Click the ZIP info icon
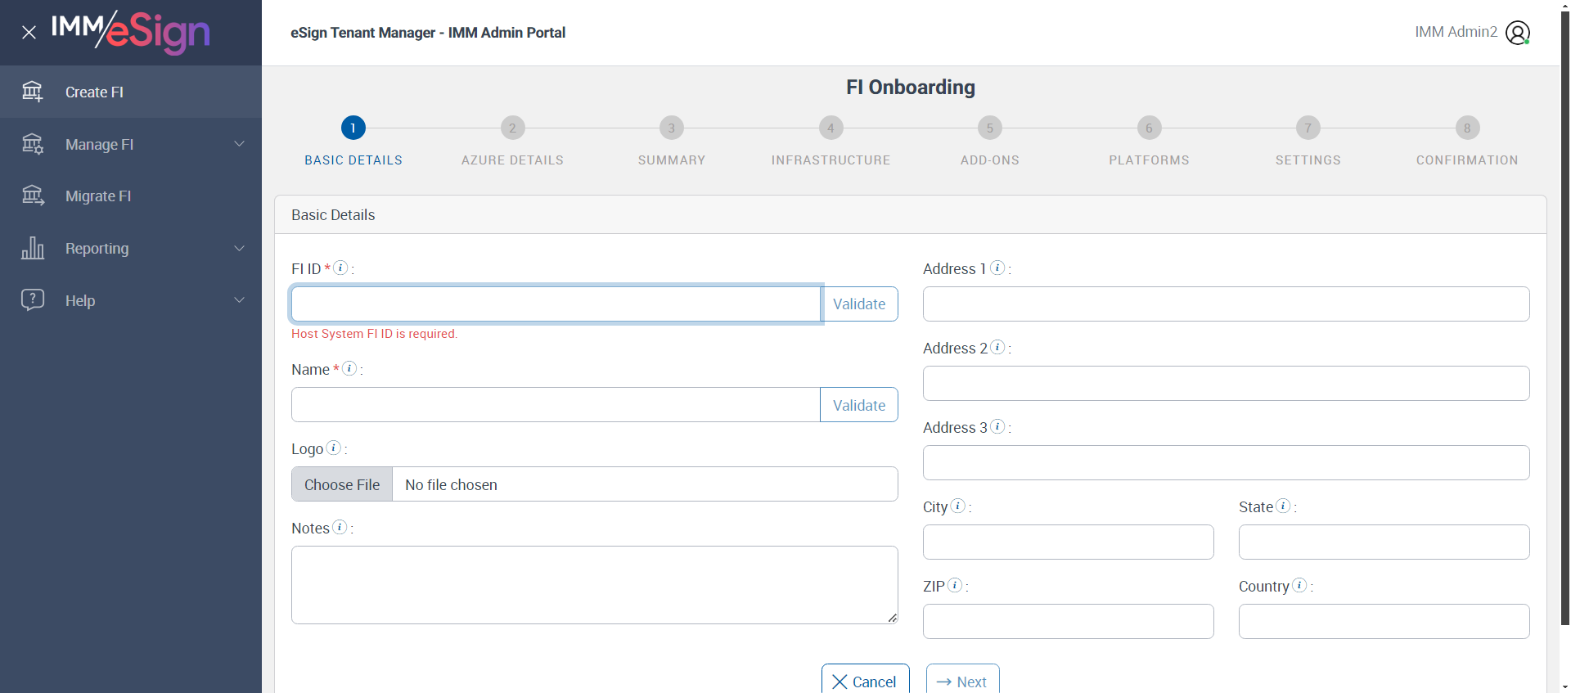Viewport: 1571px width, 693px height. tap(955, 585)
